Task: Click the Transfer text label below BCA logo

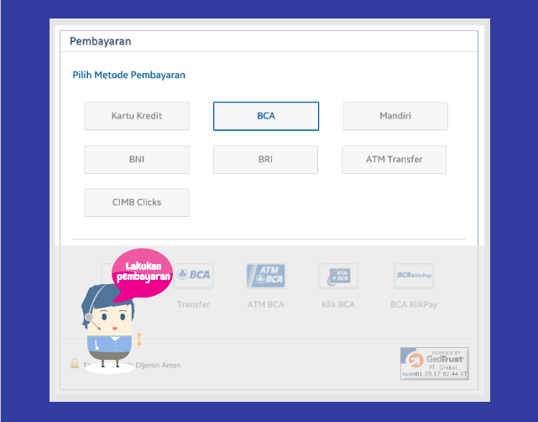Action: pyautogui.click(x=194, y=304)
